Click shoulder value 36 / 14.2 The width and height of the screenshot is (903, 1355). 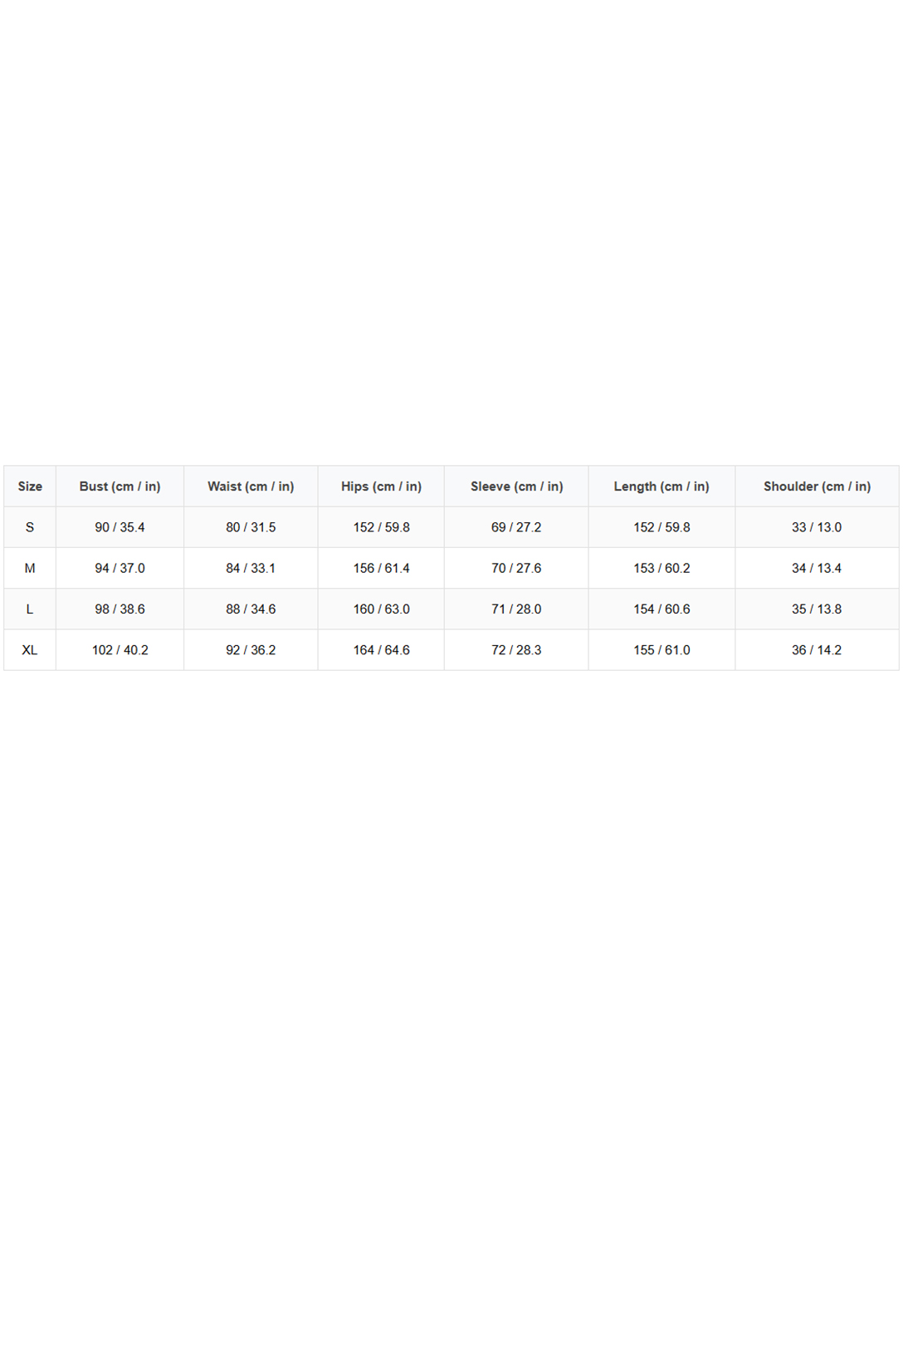tap(817, 650)
